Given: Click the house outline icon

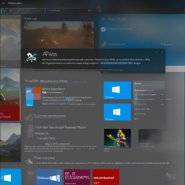Looking at the screenshot, I should pos(29,117).
